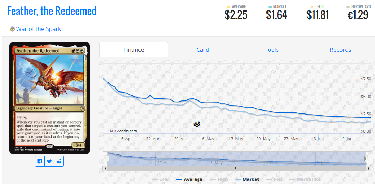Screen dimensions: 375x184
Task: Click War of the Spark set symbol icon
Action: click(x=12, y=29)
